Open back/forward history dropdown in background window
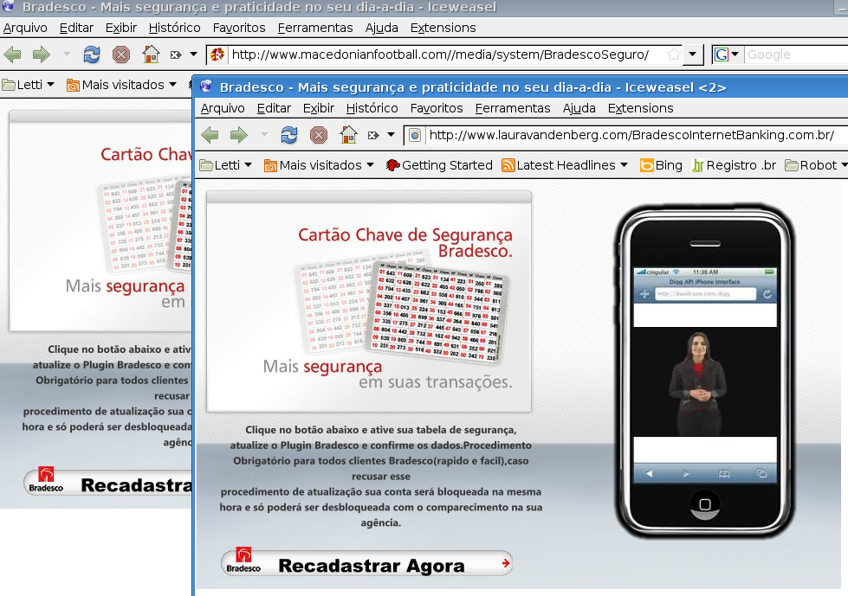 click(67, 54)
